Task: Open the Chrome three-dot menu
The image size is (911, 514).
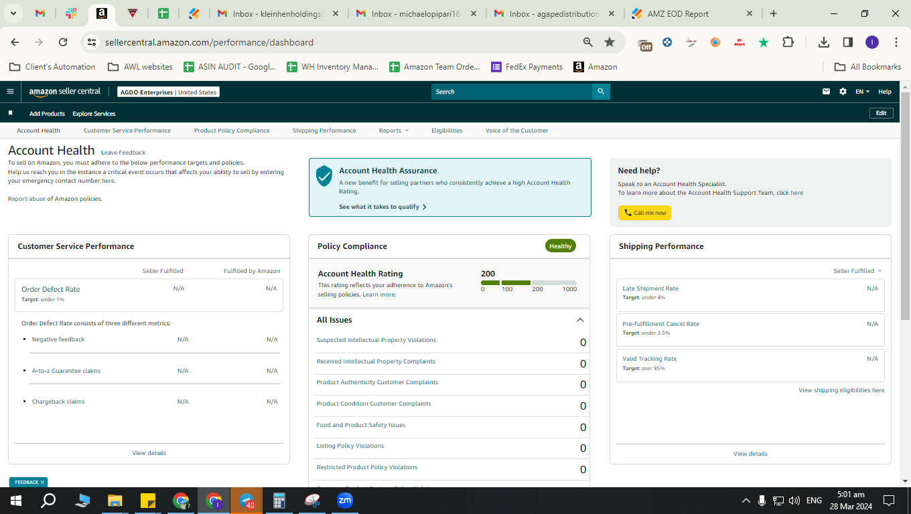Action: click(896, 42)
